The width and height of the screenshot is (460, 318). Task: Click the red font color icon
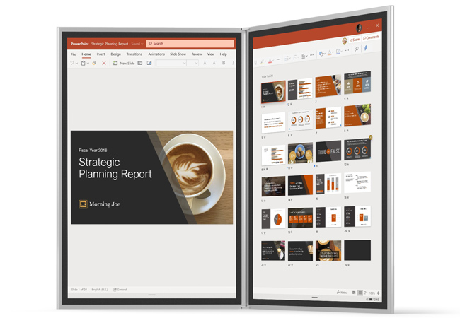point(270,61)
